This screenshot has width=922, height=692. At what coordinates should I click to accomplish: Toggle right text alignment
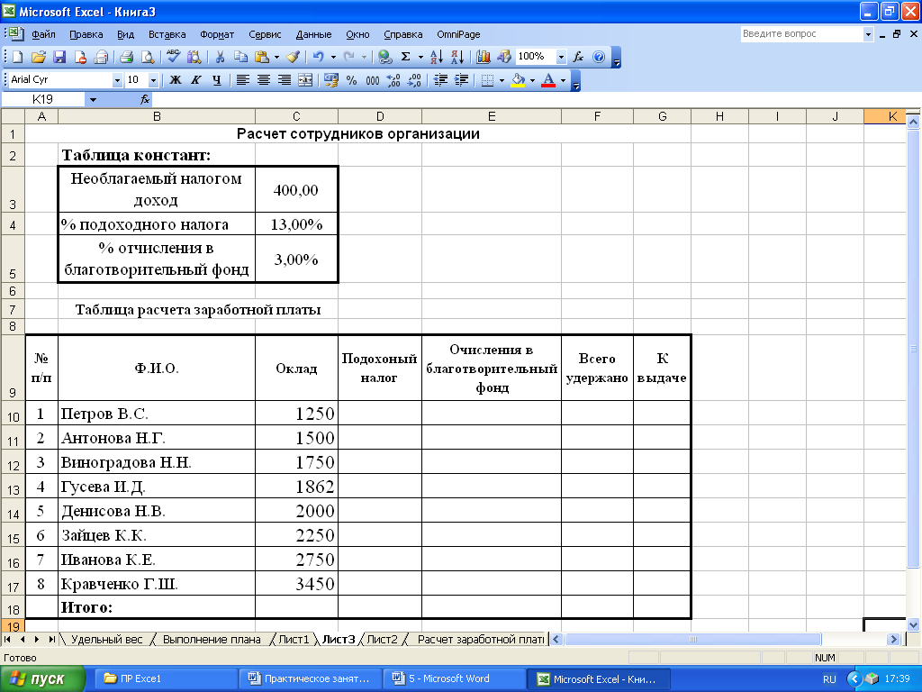coord(285,80)
